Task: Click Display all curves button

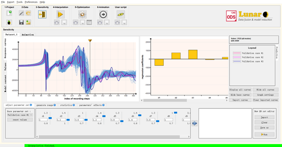Action: [240, 90]
